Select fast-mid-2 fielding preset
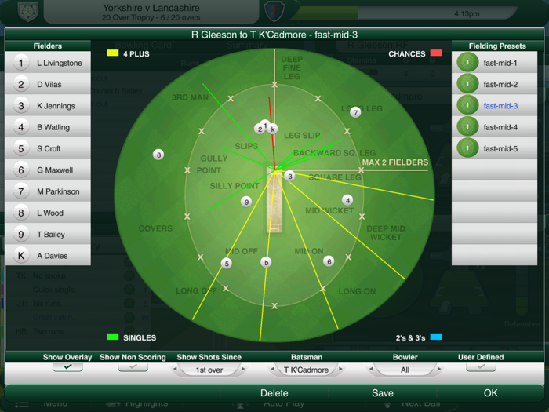The height and width of the screenshot is (412, 549). (494, 84)
